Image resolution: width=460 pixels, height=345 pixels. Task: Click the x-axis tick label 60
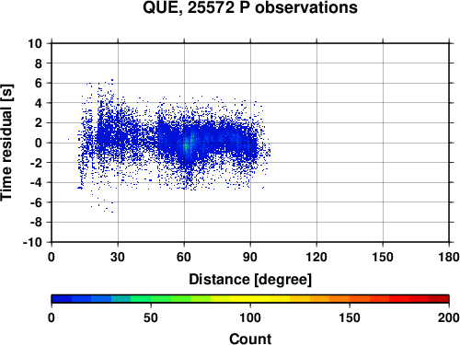(184, 257)
